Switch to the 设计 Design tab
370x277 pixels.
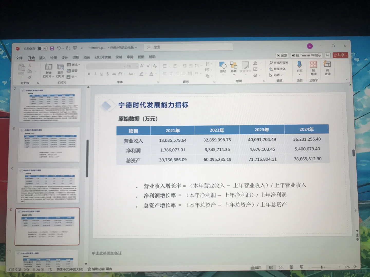(x=64, y=58)
